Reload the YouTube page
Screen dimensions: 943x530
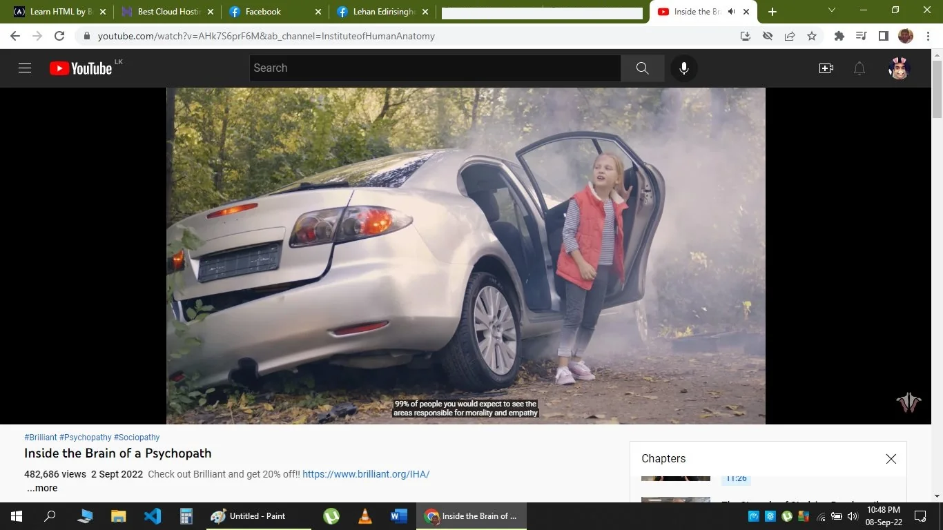click(x=59, y=36)
